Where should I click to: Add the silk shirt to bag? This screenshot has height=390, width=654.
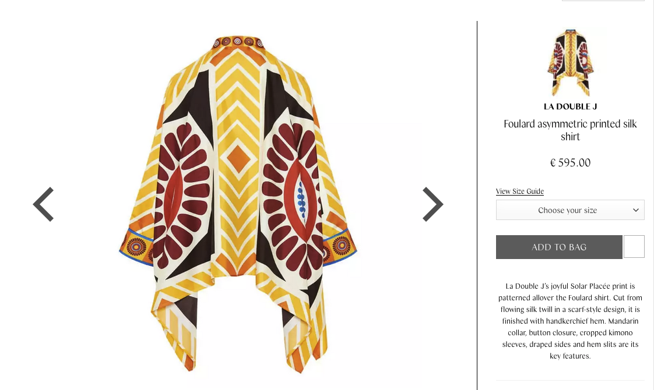559,247
